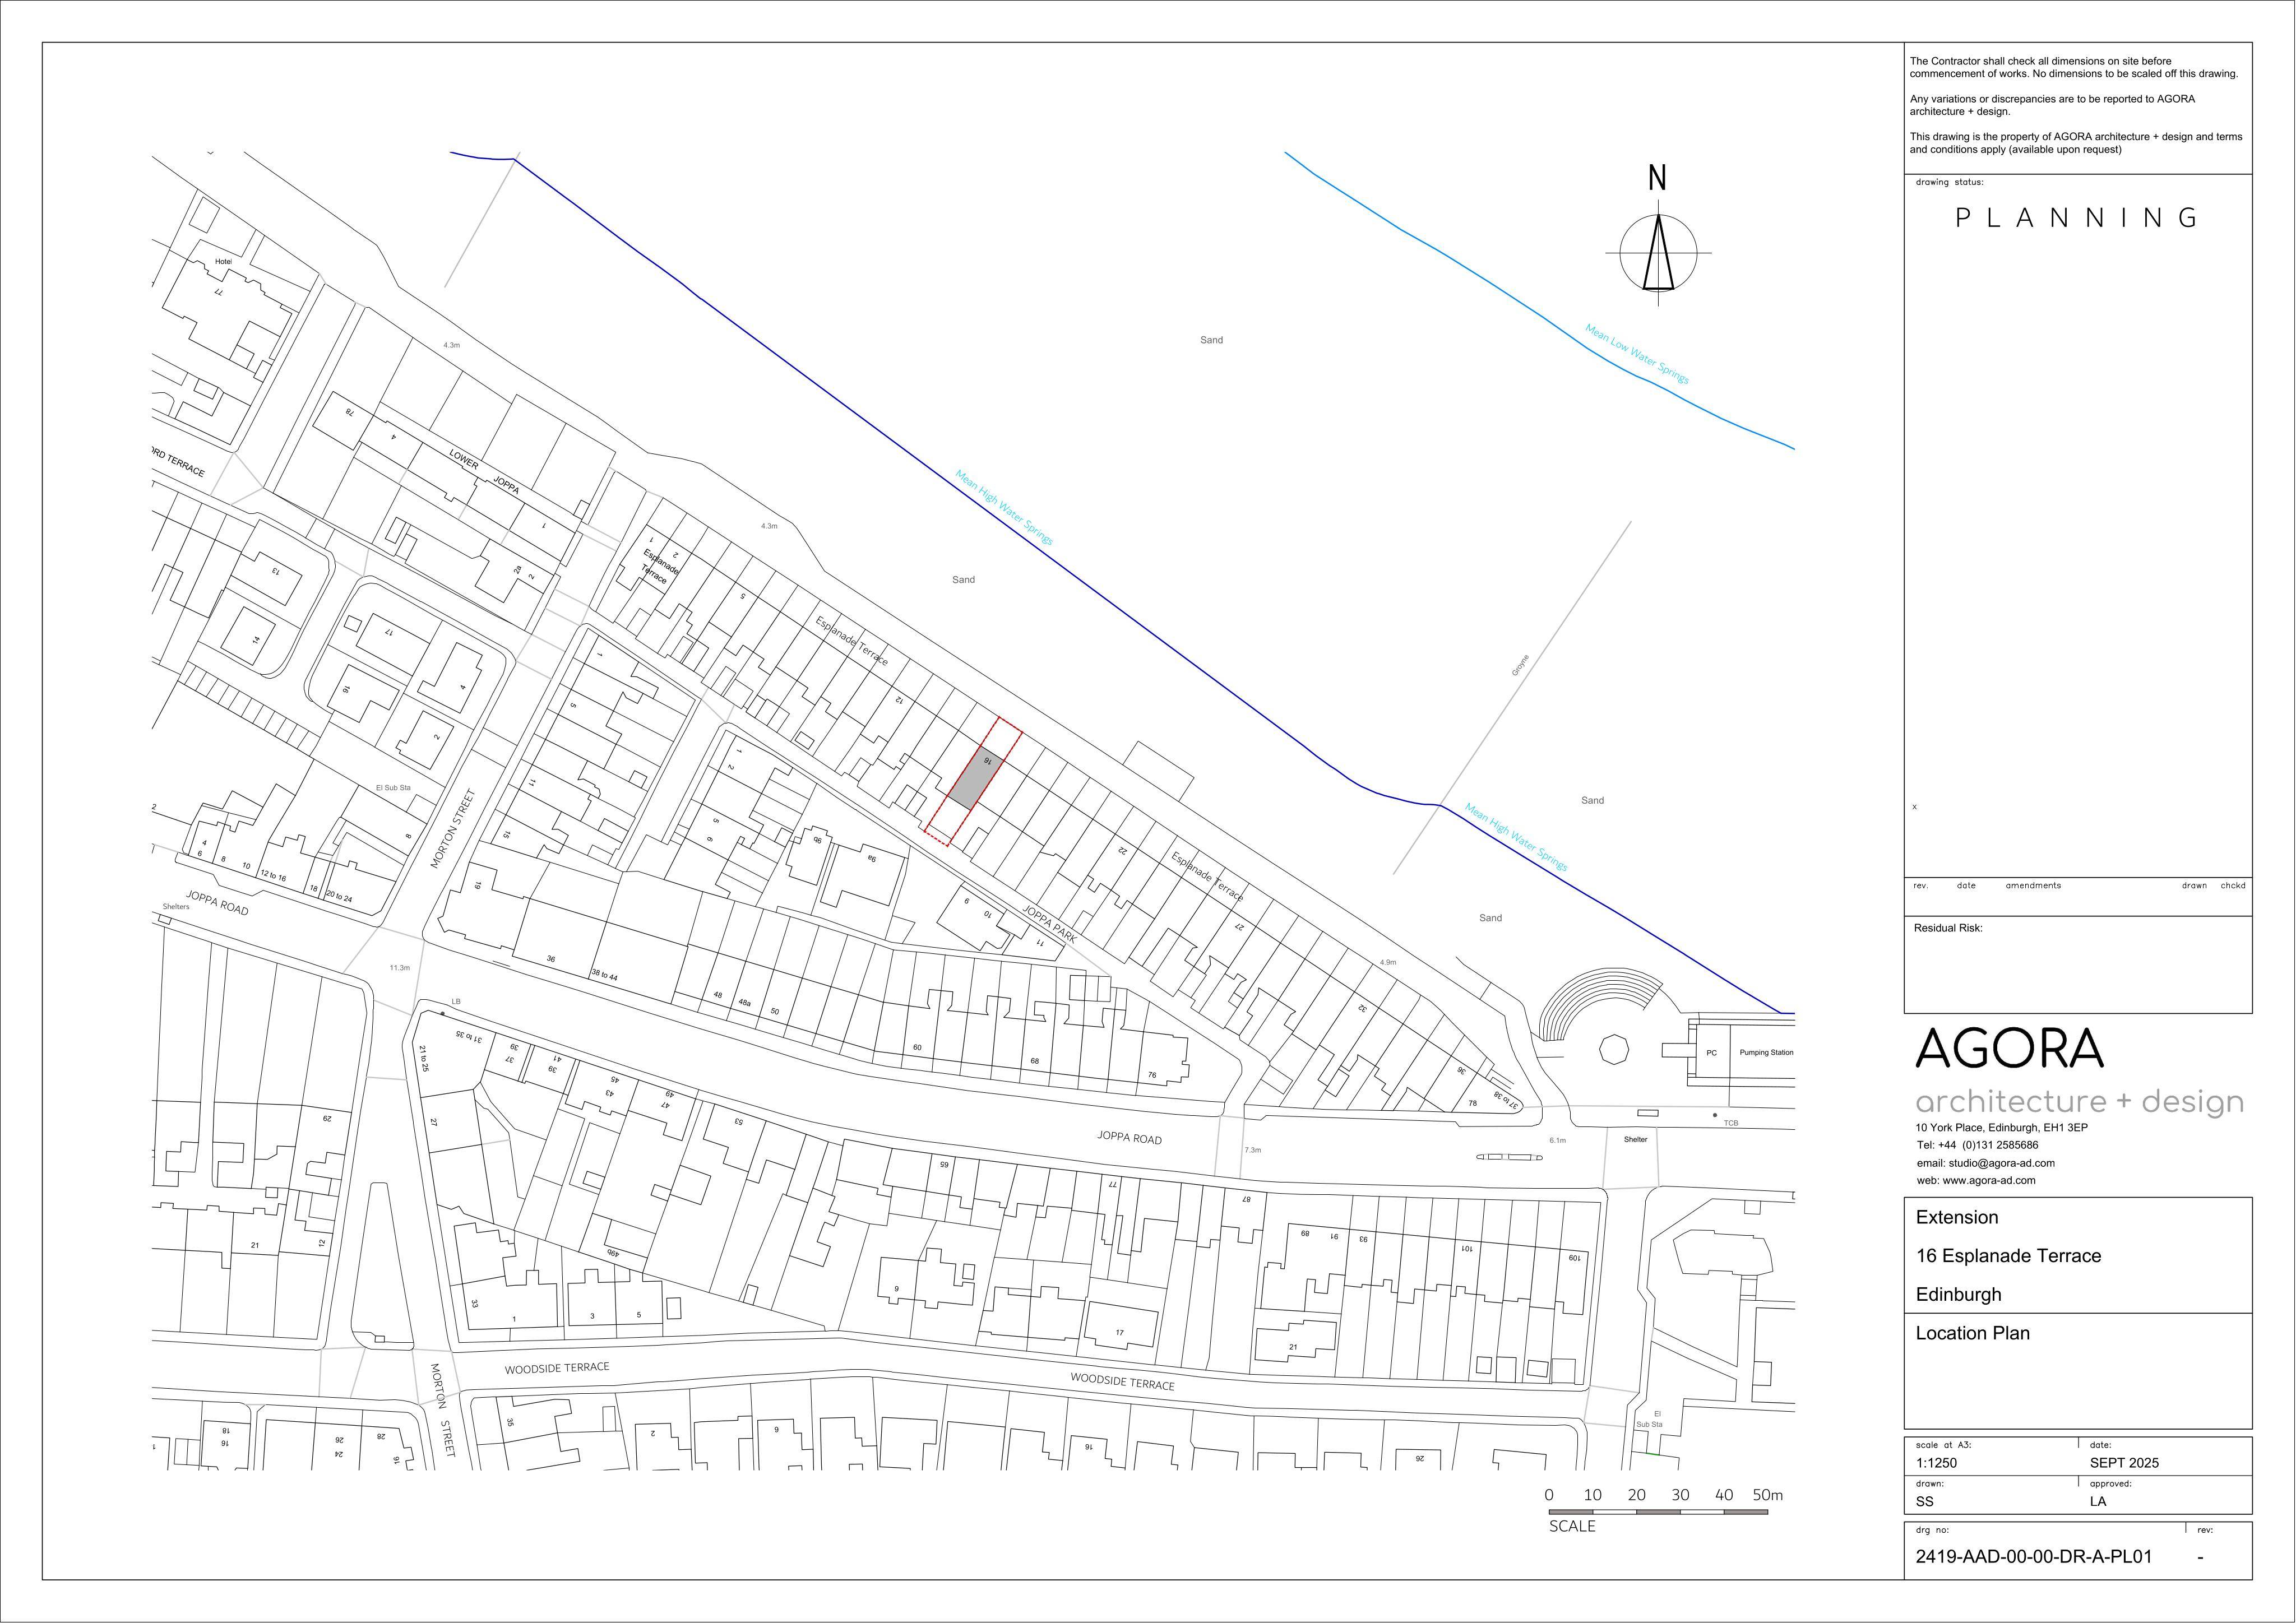Click the 11.3m spot height
The image size is (2296, 1623).
(x=400, y=968)
